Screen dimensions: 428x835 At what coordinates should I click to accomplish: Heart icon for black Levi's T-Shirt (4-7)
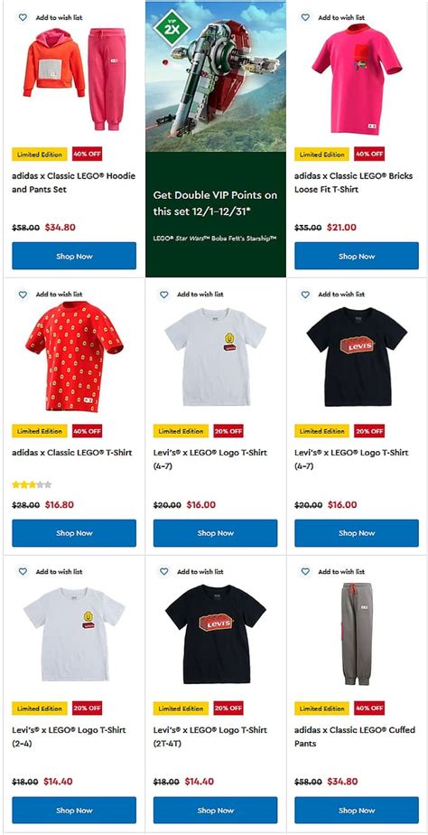coord(305,295)
